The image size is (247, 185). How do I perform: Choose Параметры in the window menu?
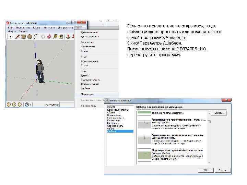tap(97, 94)
